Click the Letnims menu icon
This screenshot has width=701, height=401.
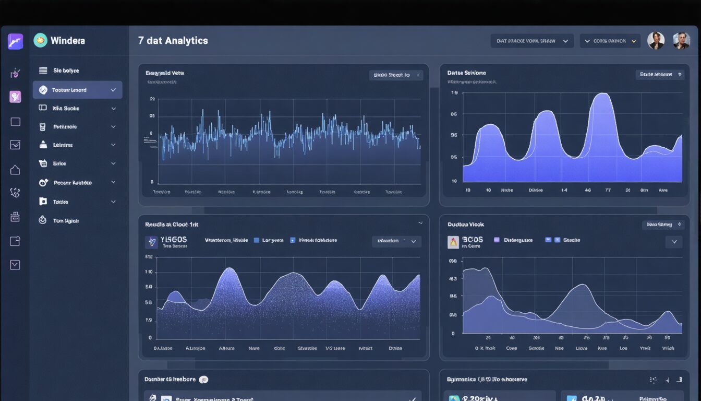point(43,145)
